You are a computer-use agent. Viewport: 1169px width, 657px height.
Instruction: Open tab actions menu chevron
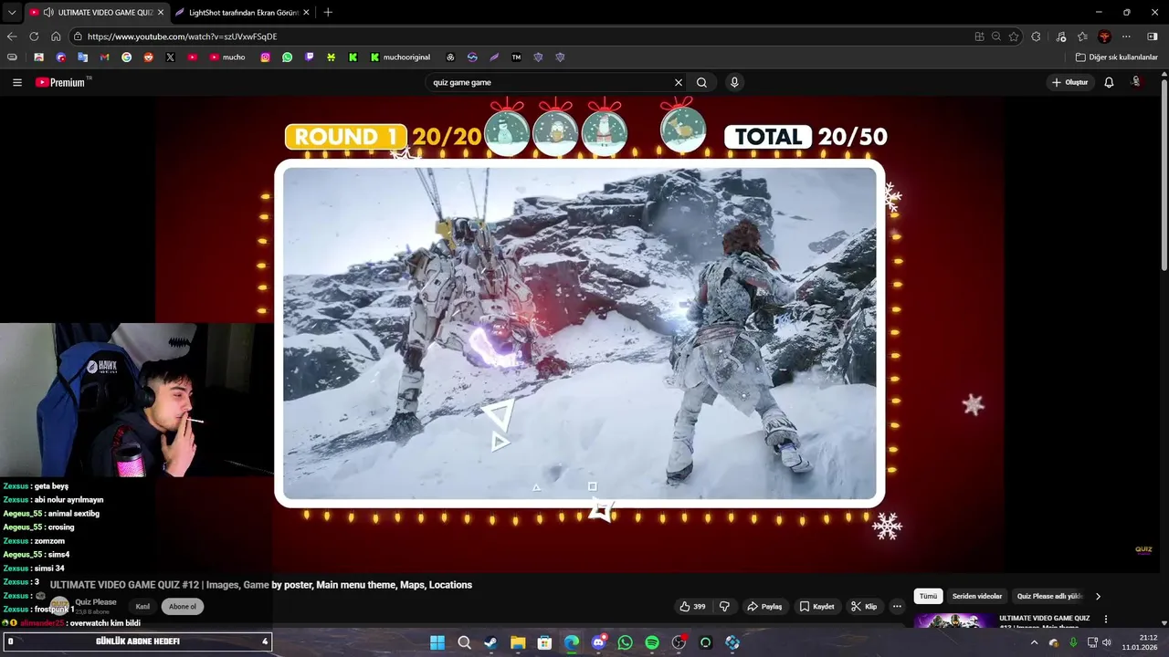point(12,12)
